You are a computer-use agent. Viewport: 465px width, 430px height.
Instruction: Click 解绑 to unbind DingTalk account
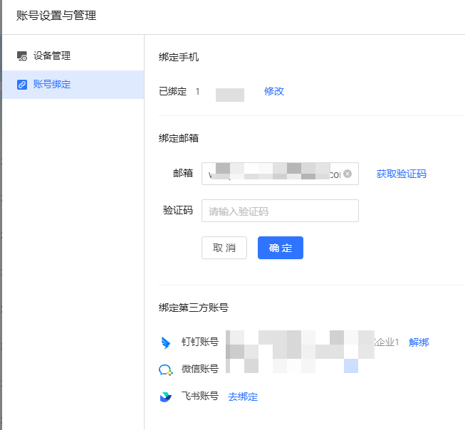pyautogui.click(x=419, y=342)
